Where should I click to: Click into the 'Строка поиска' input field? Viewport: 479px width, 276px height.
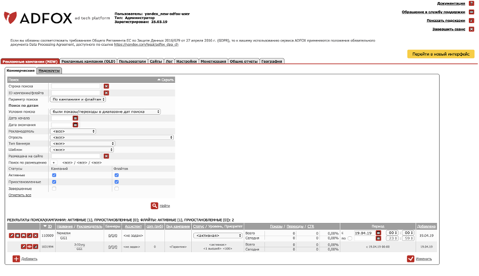[75, 86]
